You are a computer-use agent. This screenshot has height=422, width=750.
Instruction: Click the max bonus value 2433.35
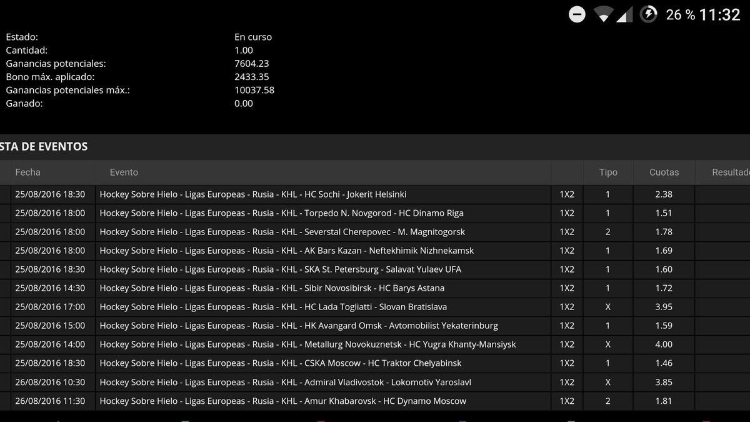[252, 77]
